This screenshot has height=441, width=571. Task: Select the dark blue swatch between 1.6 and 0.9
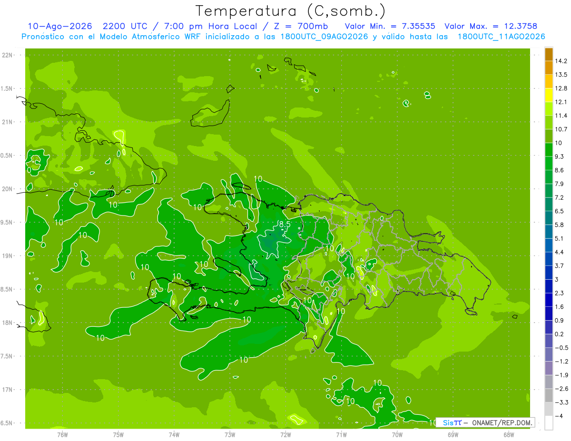[x=549, y=314]
